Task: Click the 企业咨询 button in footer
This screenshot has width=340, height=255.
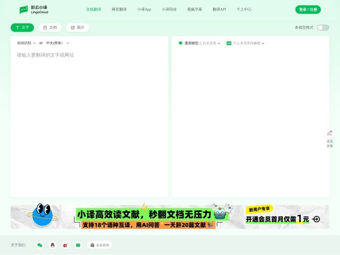Action: [x=100, y=245]
